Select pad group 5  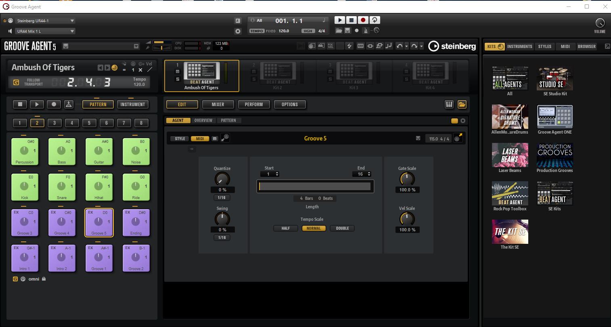click(89, 123)
